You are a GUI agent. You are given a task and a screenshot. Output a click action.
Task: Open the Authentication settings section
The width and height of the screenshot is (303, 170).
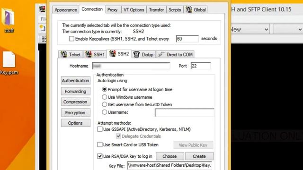pyautogui.click(x=76, y=81)
